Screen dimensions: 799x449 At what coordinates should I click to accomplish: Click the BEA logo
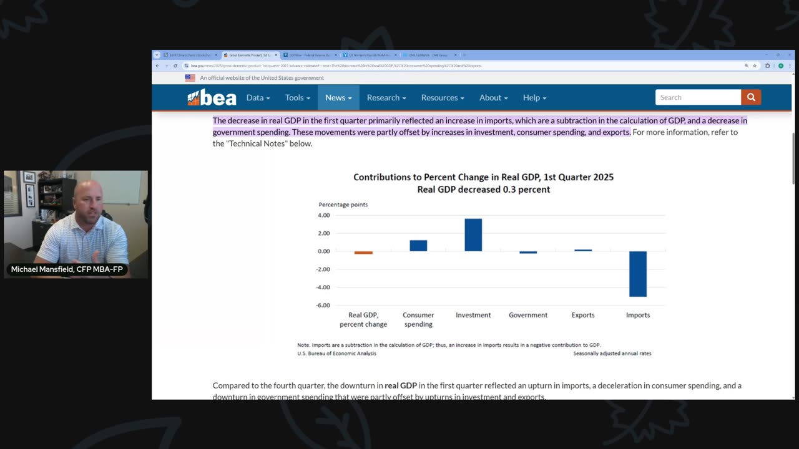[212, 98]
